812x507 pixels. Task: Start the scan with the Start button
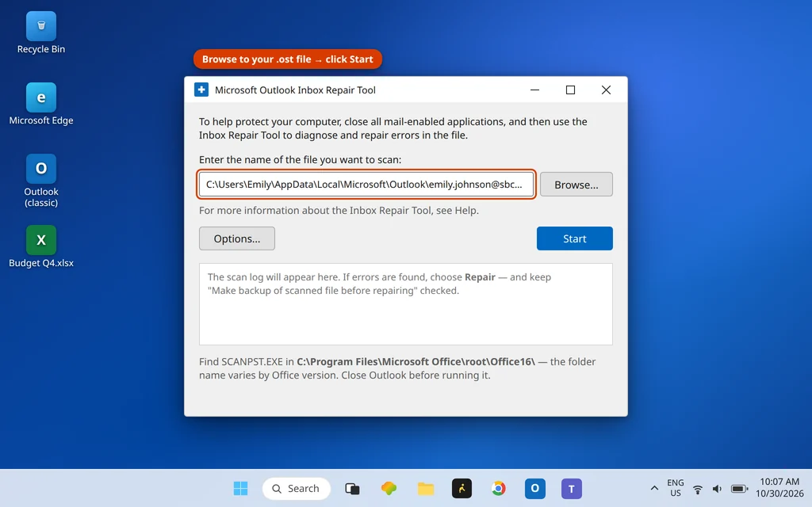(575, 238)
